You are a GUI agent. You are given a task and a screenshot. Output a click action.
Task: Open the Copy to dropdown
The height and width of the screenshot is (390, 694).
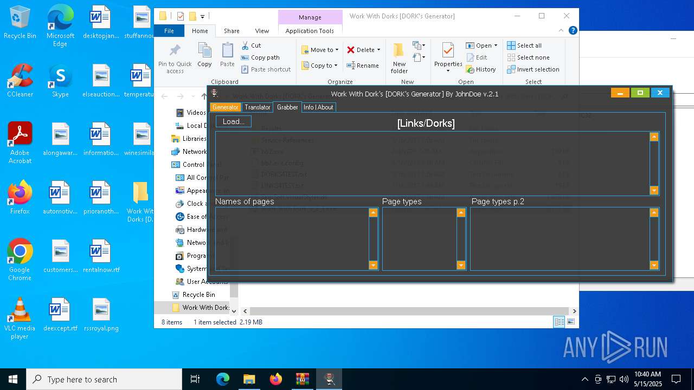319,66
